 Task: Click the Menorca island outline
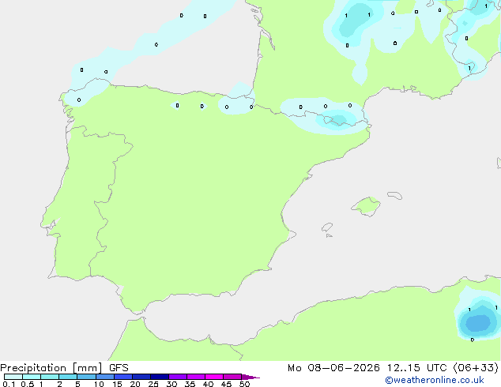click(395, 195)
